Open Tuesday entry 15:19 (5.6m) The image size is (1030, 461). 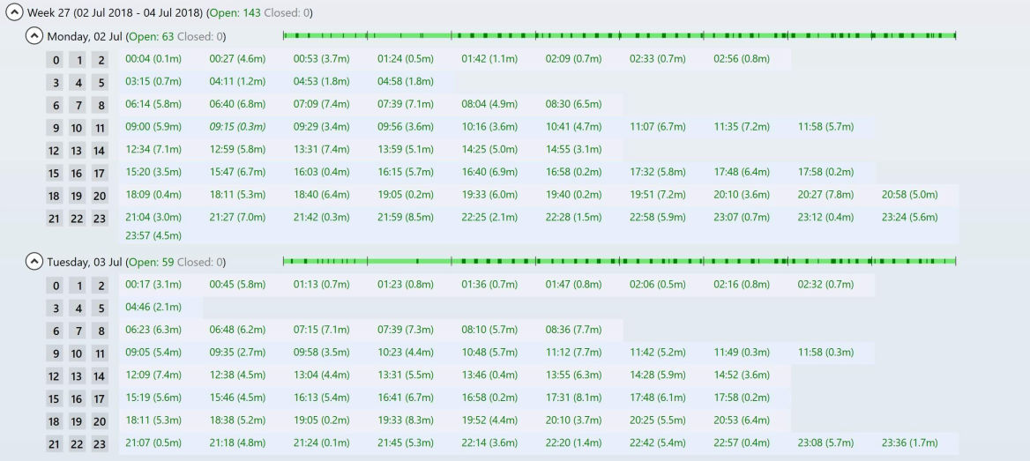pos(153,398)
